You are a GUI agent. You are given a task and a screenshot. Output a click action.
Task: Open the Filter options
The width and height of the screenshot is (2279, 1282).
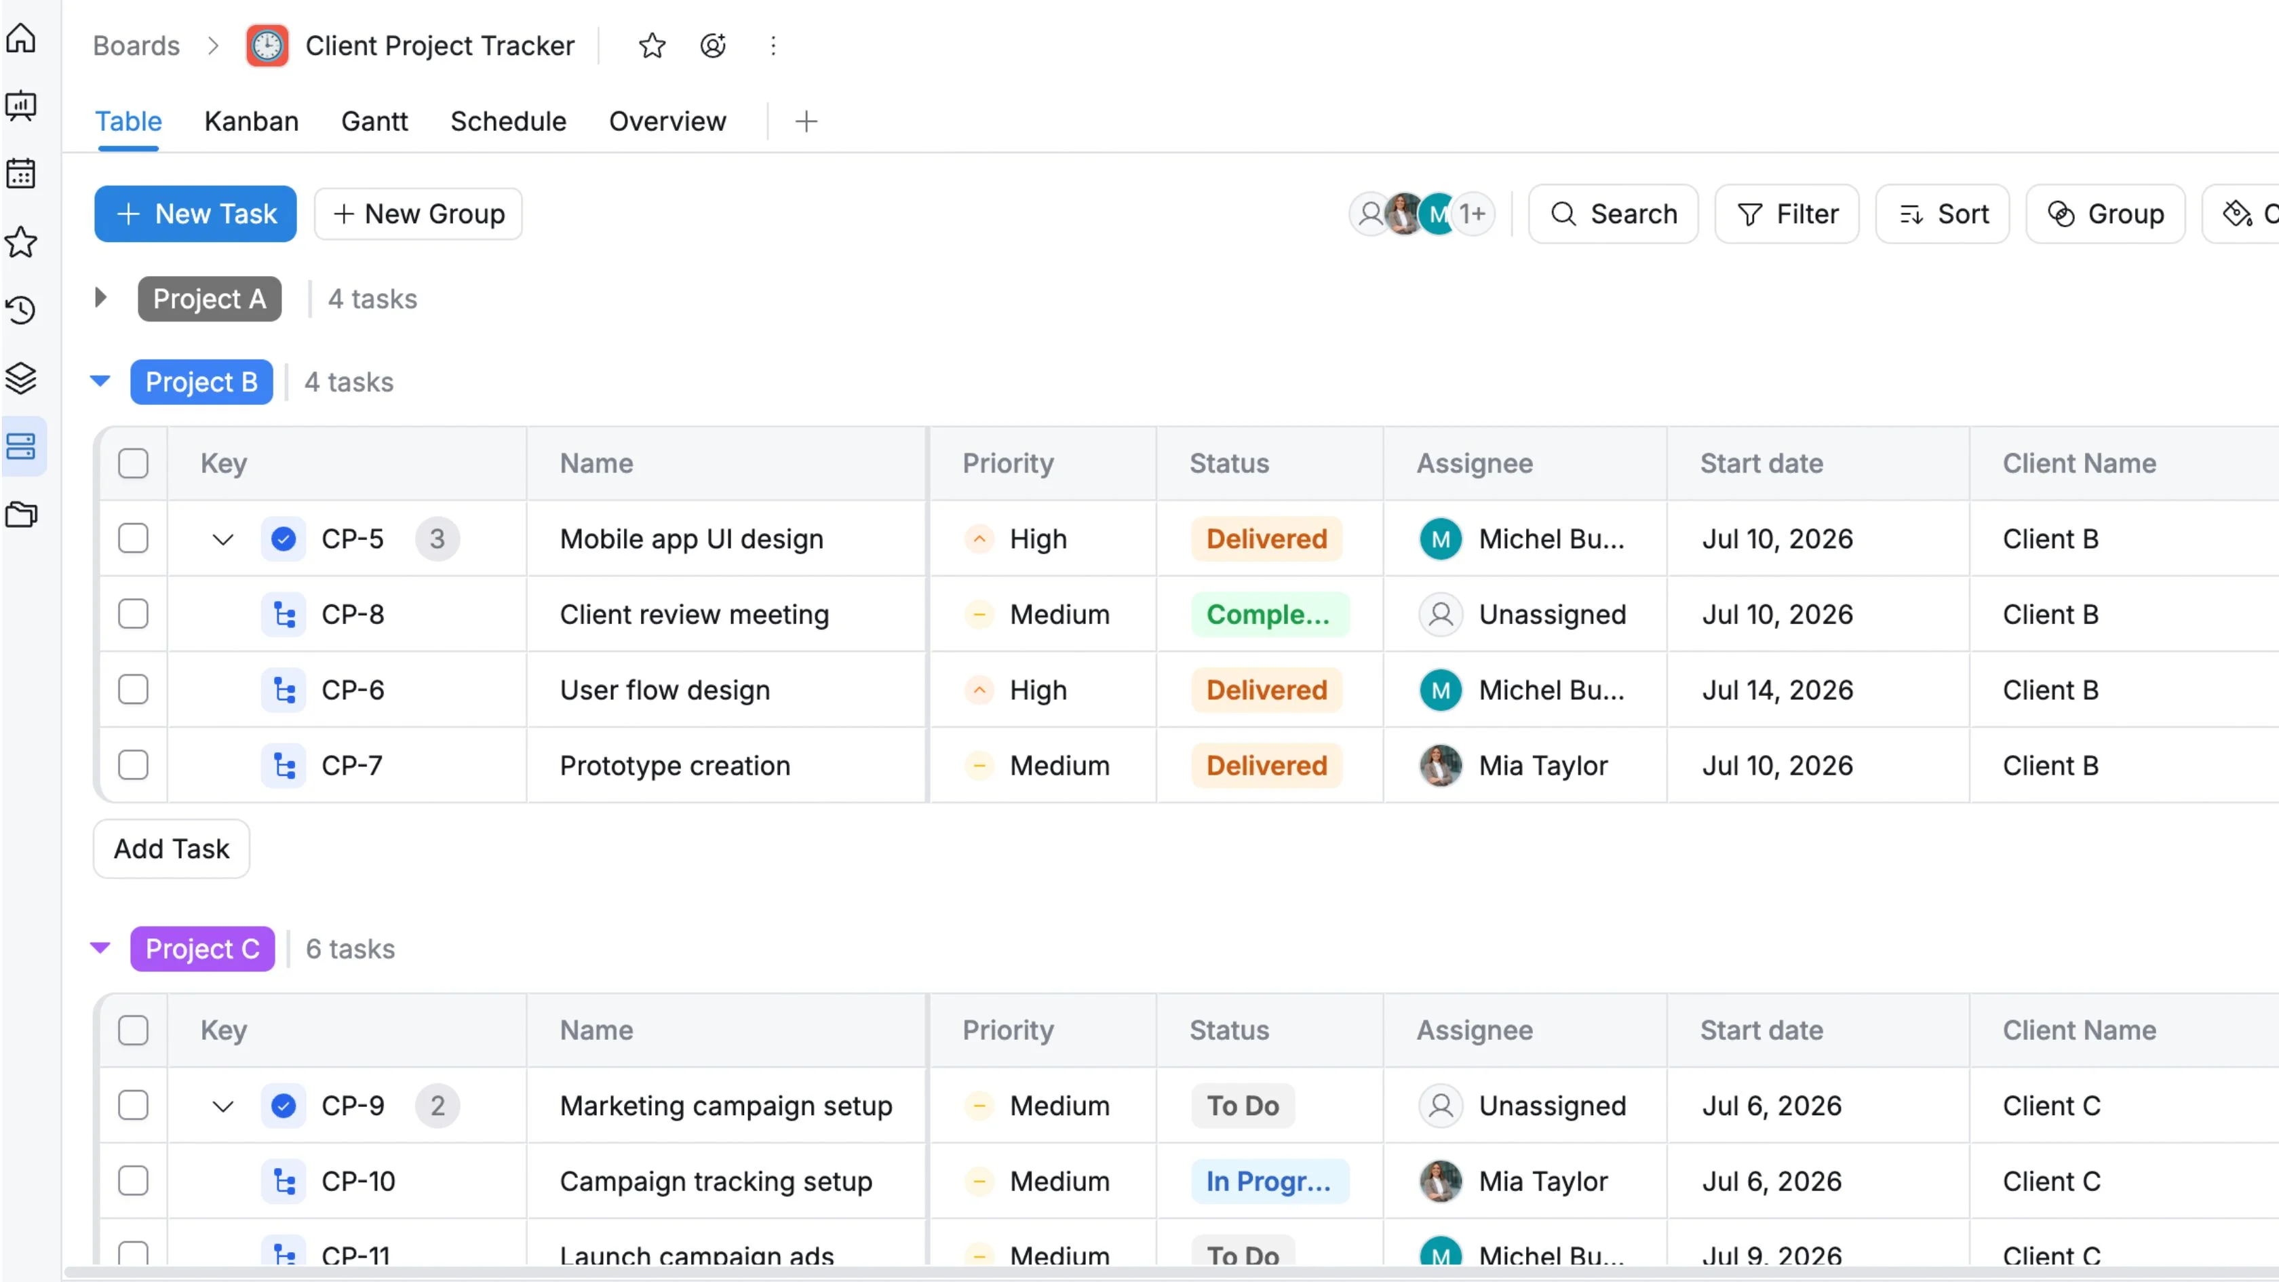[x=1787, y=214]
